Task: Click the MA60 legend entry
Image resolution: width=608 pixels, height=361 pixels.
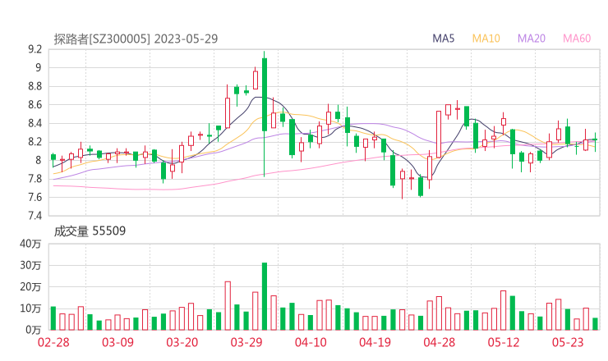Action: click(578, 39)
